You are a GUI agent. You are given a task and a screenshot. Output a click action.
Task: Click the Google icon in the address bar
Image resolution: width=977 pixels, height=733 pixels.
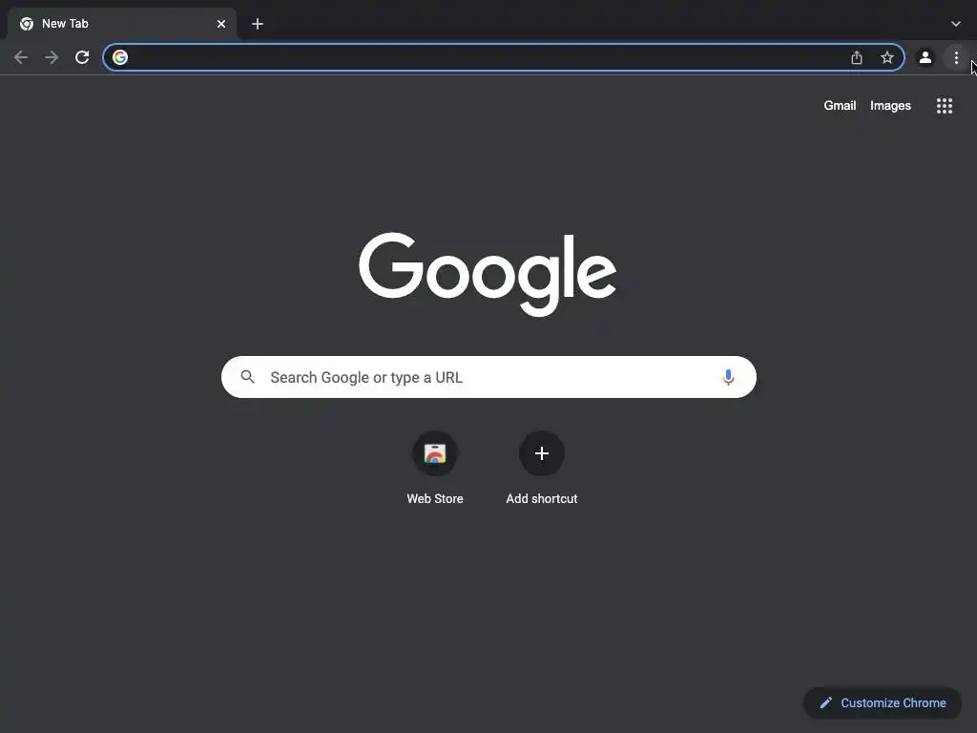click(120, 57)
